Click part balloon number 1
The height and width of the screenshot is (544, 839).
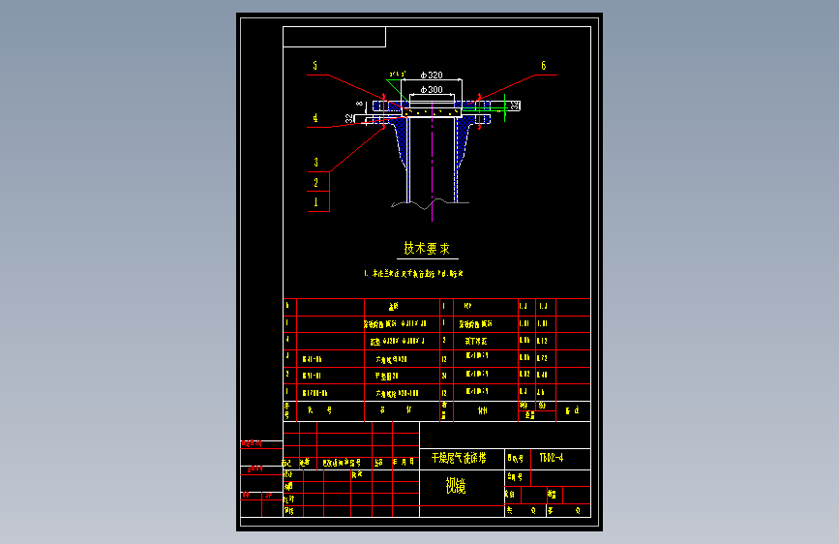click(x=315, y=202)
